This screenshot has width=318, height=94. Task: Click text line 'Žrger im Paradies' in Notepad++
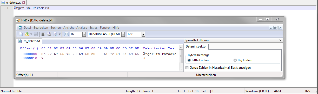[x=31, y=8]
